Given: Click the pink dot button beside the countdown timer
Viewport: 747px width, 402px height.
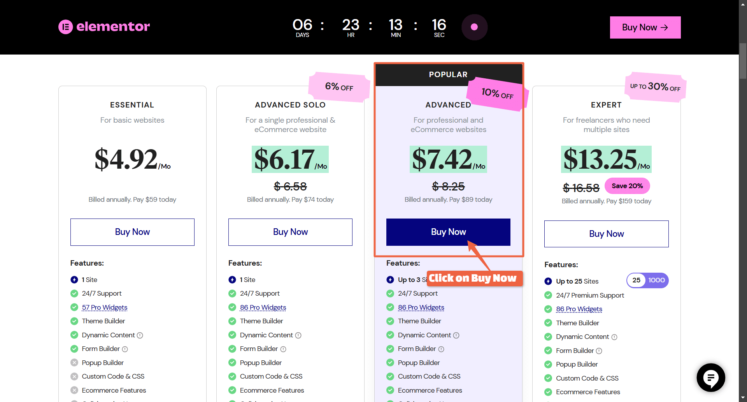Looking at the screenshot, I should click(x=474, y=27).
